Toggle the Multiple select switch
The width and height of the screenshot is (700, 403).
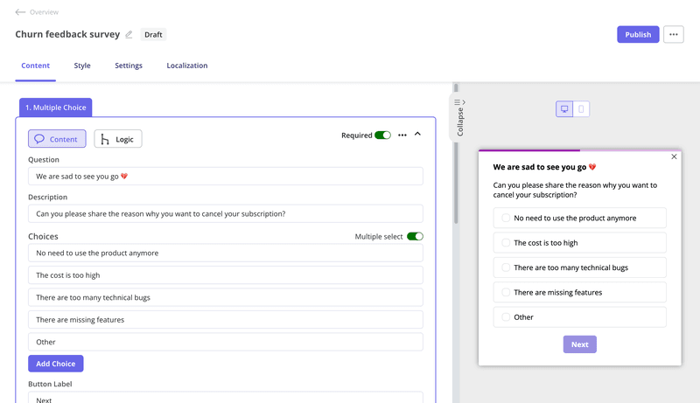point(415,236)
